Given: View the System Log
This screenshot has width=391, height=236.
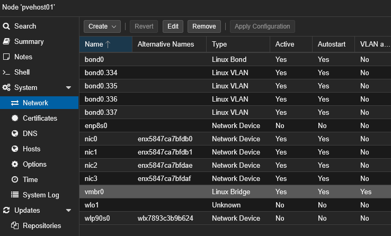Looking at the screenshot, I should coord(39,195).
